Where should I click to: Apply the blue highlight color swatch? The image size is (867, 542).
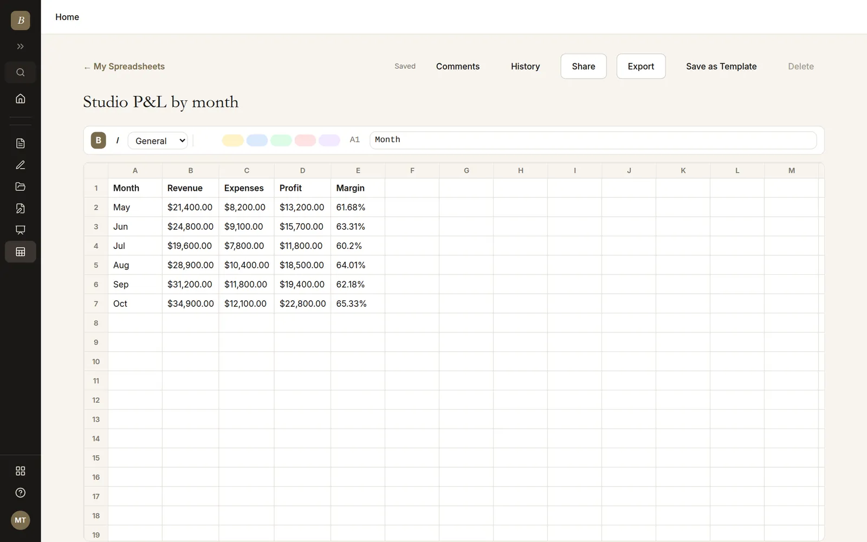tap(257, 140)
